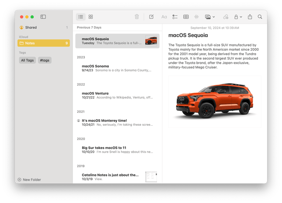Click the 2023 section header
The image size is (282, 203).
click(x=81, y=57)
